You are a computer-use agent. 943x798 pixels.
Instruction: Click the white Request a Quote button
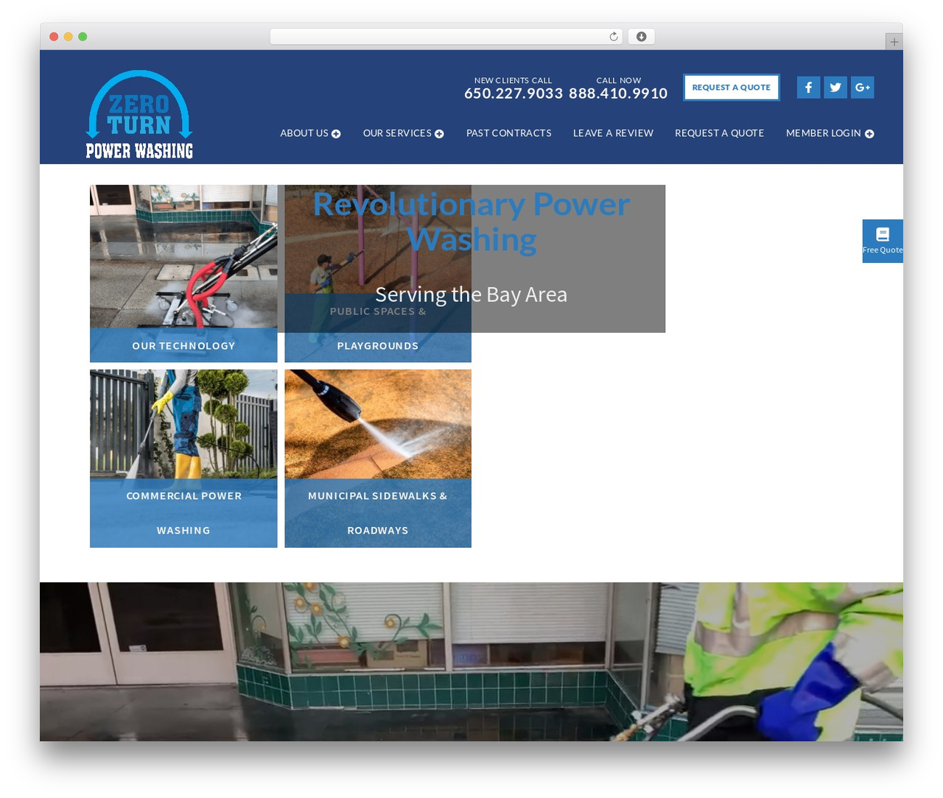coord(732,88)
